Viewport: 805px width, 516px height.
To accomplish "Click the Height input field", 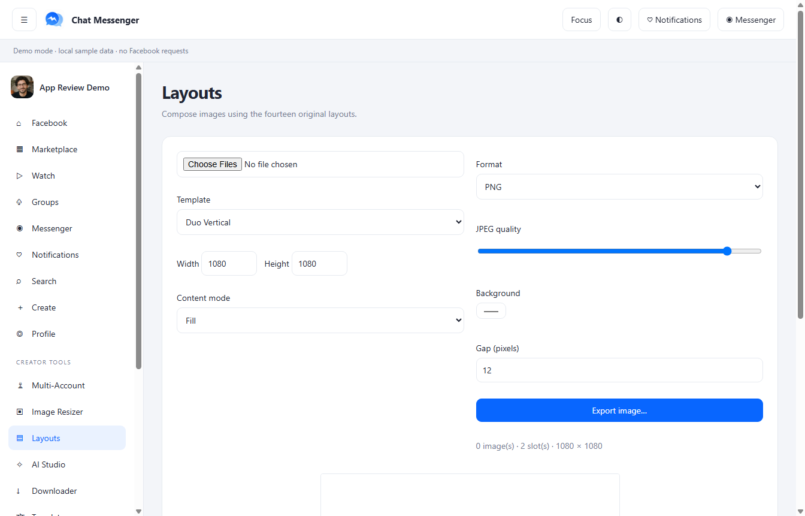I will click(x=319, y=263).
